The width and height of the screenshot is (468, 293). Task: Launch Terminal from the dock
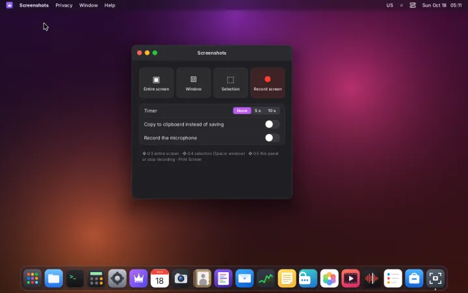pyautogui.click(x=75, y=279)
